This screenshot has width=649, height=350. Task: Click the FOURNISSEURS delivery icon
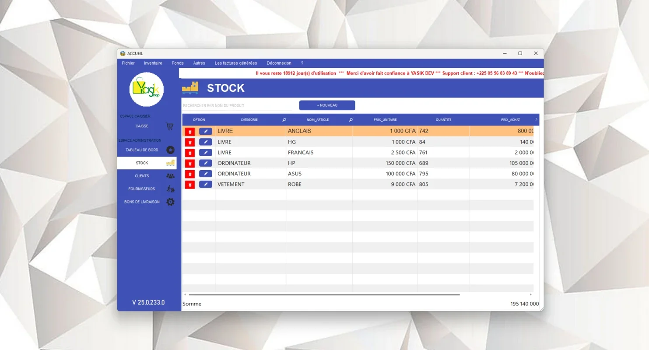click(x=170, y=189)
